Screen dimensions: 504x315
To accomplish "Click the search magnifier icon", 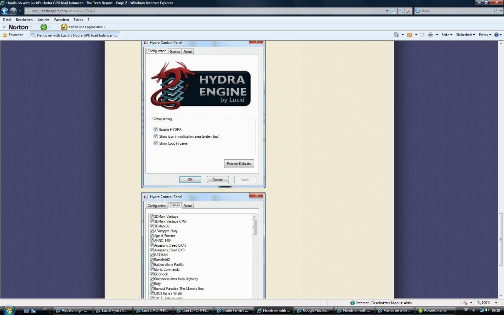I will (495, 11).
